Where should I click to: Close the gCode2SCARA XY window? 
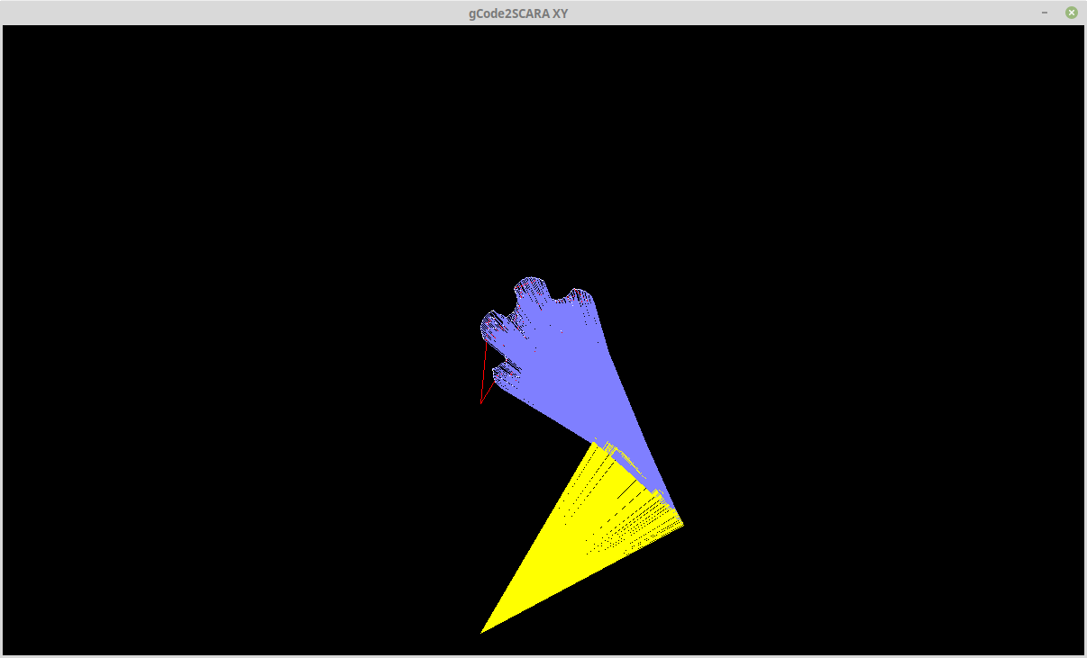click(x=1071, y=13)
